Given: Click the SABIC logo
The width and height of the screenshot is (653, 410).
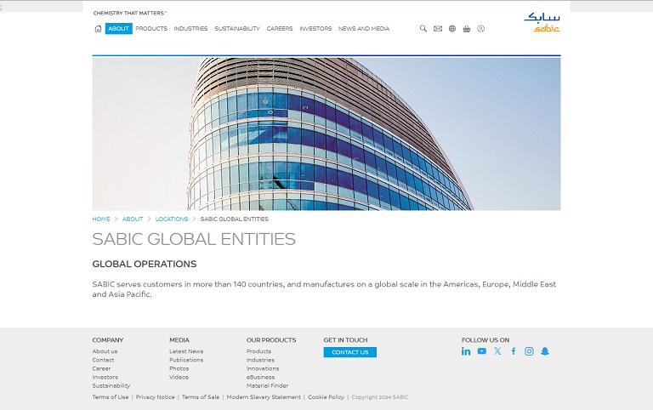Looking at the screenshot, I should (542, 22).
